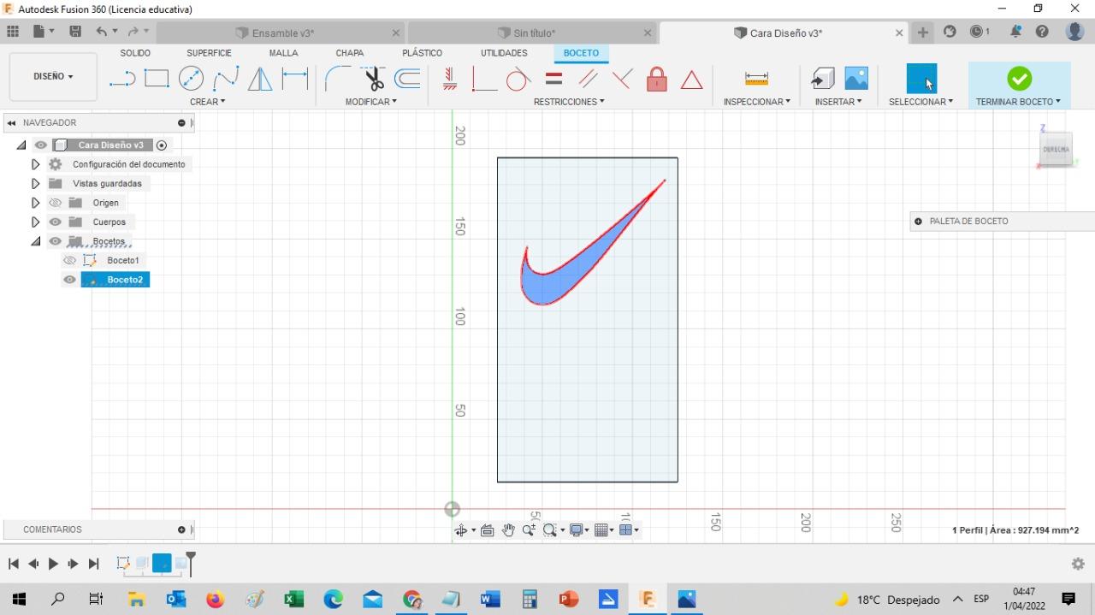1095x615 pixels.
Task: Select the Spline sketch tool
Action: click(226, 79)
